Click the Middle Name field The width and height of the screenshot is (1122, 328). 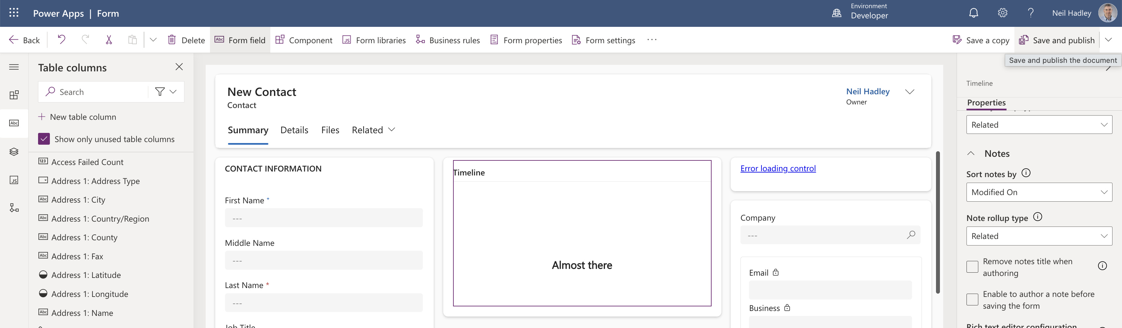[323, 260]
